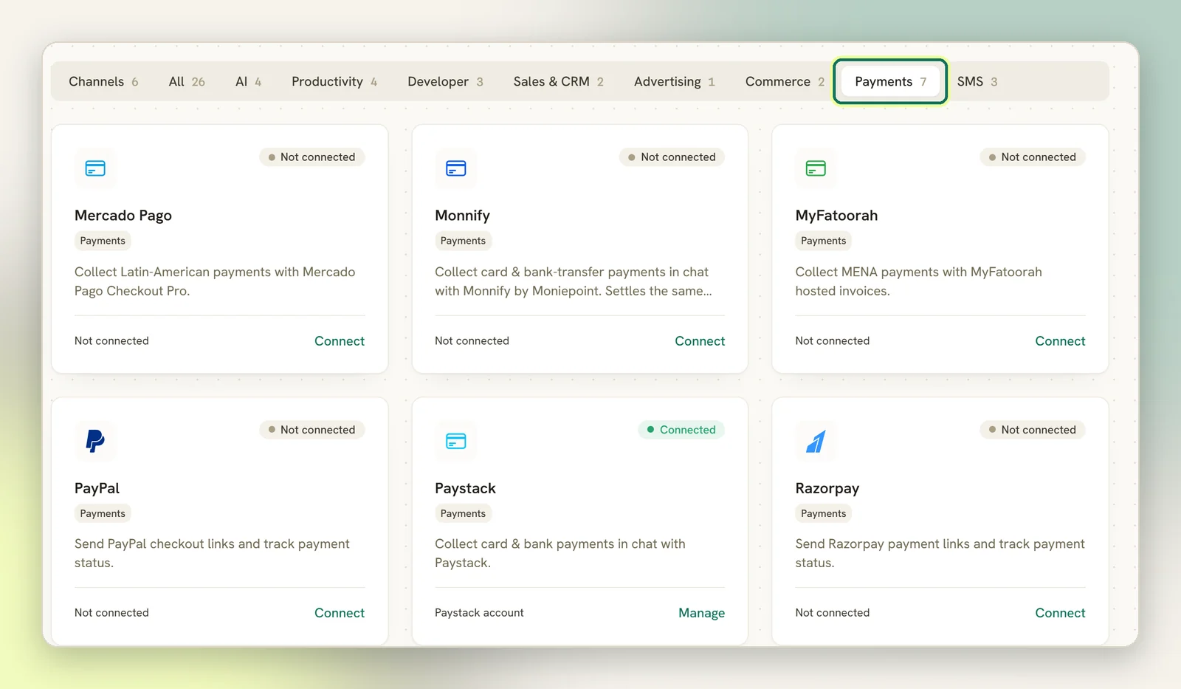Click Monnify's description text
Viewport: 1181px width, 689px height.
(574, 281)
